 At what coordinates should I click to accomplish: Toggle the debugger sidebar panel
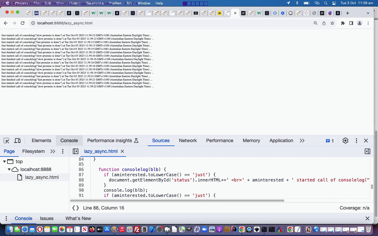pos(367,151)
